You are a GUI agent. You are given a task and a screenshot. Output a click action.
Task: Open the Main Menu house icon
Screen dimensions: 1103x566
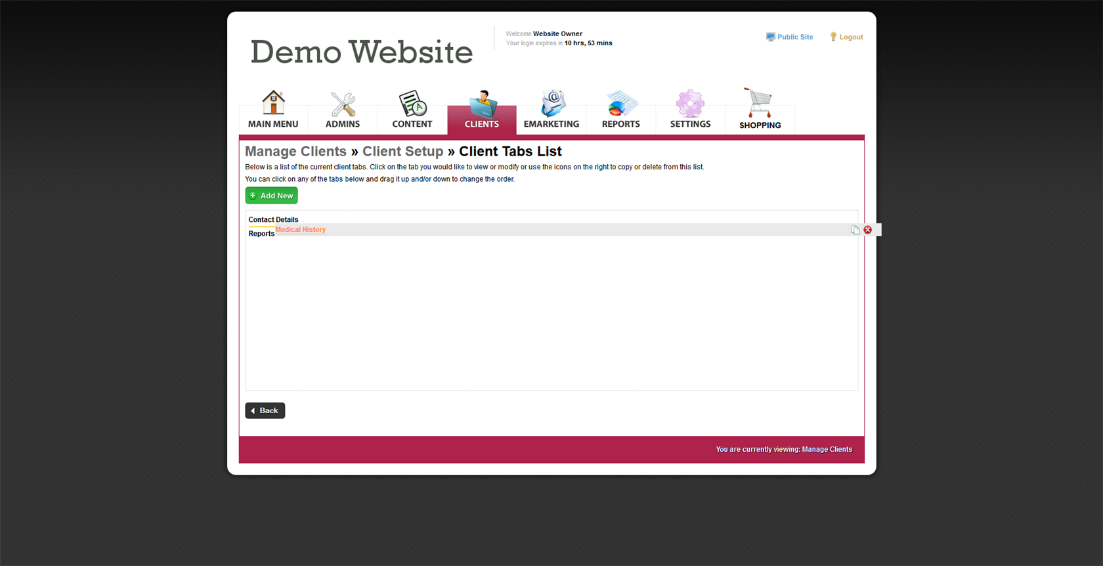(273, 103)
